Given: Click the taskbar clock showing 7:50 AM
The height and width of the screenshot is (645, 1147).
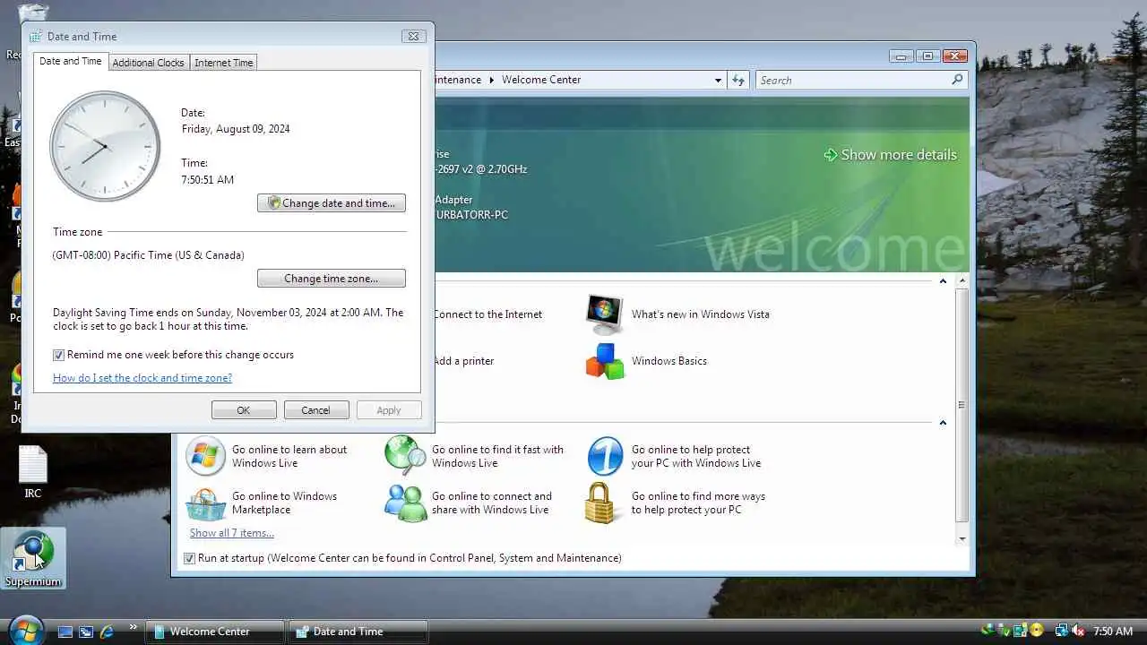Looking at the screenshot, I should [1113, 632].
